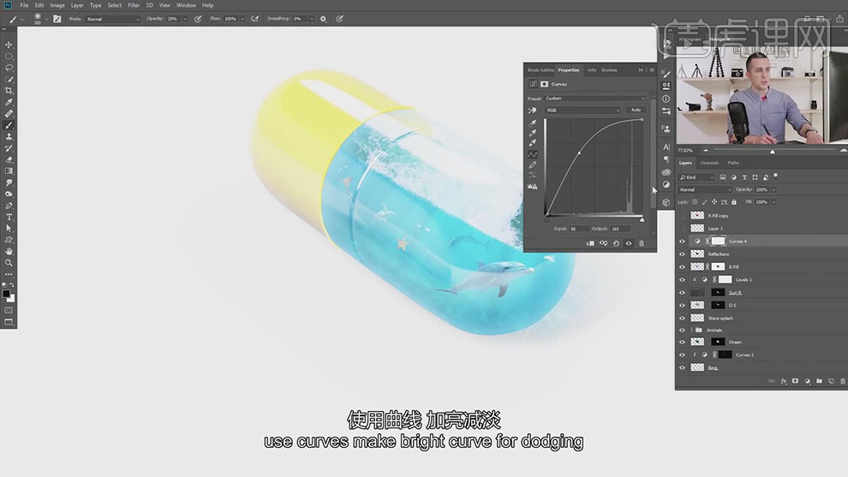
Task: Open brush settings gear in options bar
Action: pyautogui.click(x=324, y=19)
